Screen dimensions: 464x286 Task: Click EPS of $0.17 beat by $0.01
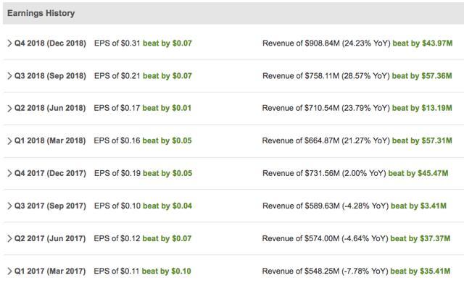(x=143, y=108)
